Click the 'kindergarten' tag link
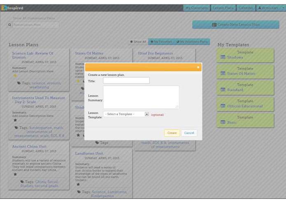 click(41, 128)
